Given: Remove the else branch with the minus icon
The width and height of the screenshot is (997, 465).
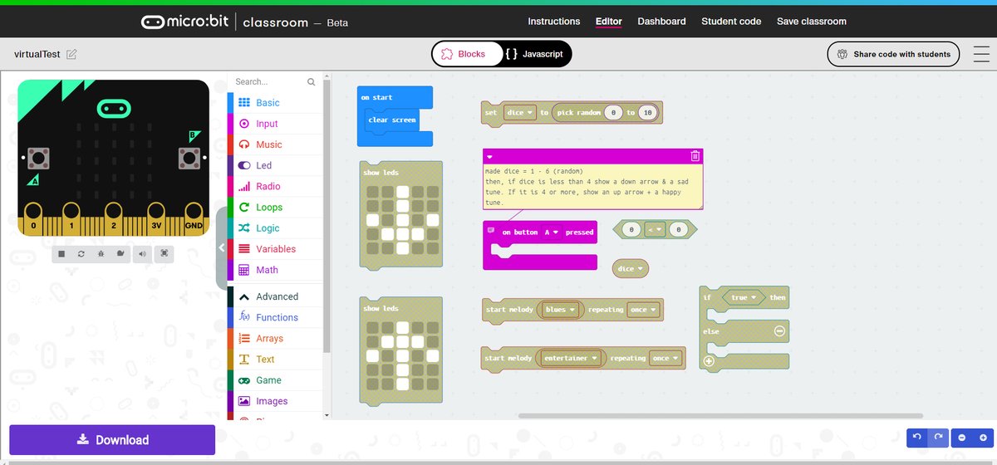Looking at the screenshot, I should [779, 330].
